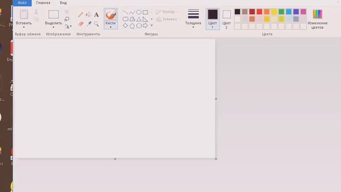The image size is (341, 192).
Task: Open the Контур outline dropdown
Action: (x=167, y=12)
